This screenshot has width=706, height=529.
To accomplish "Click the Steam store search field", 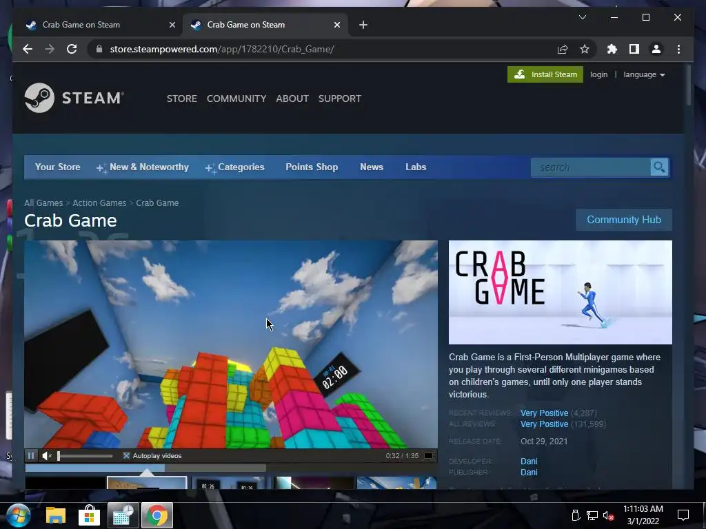I will [x=590, y=167].
